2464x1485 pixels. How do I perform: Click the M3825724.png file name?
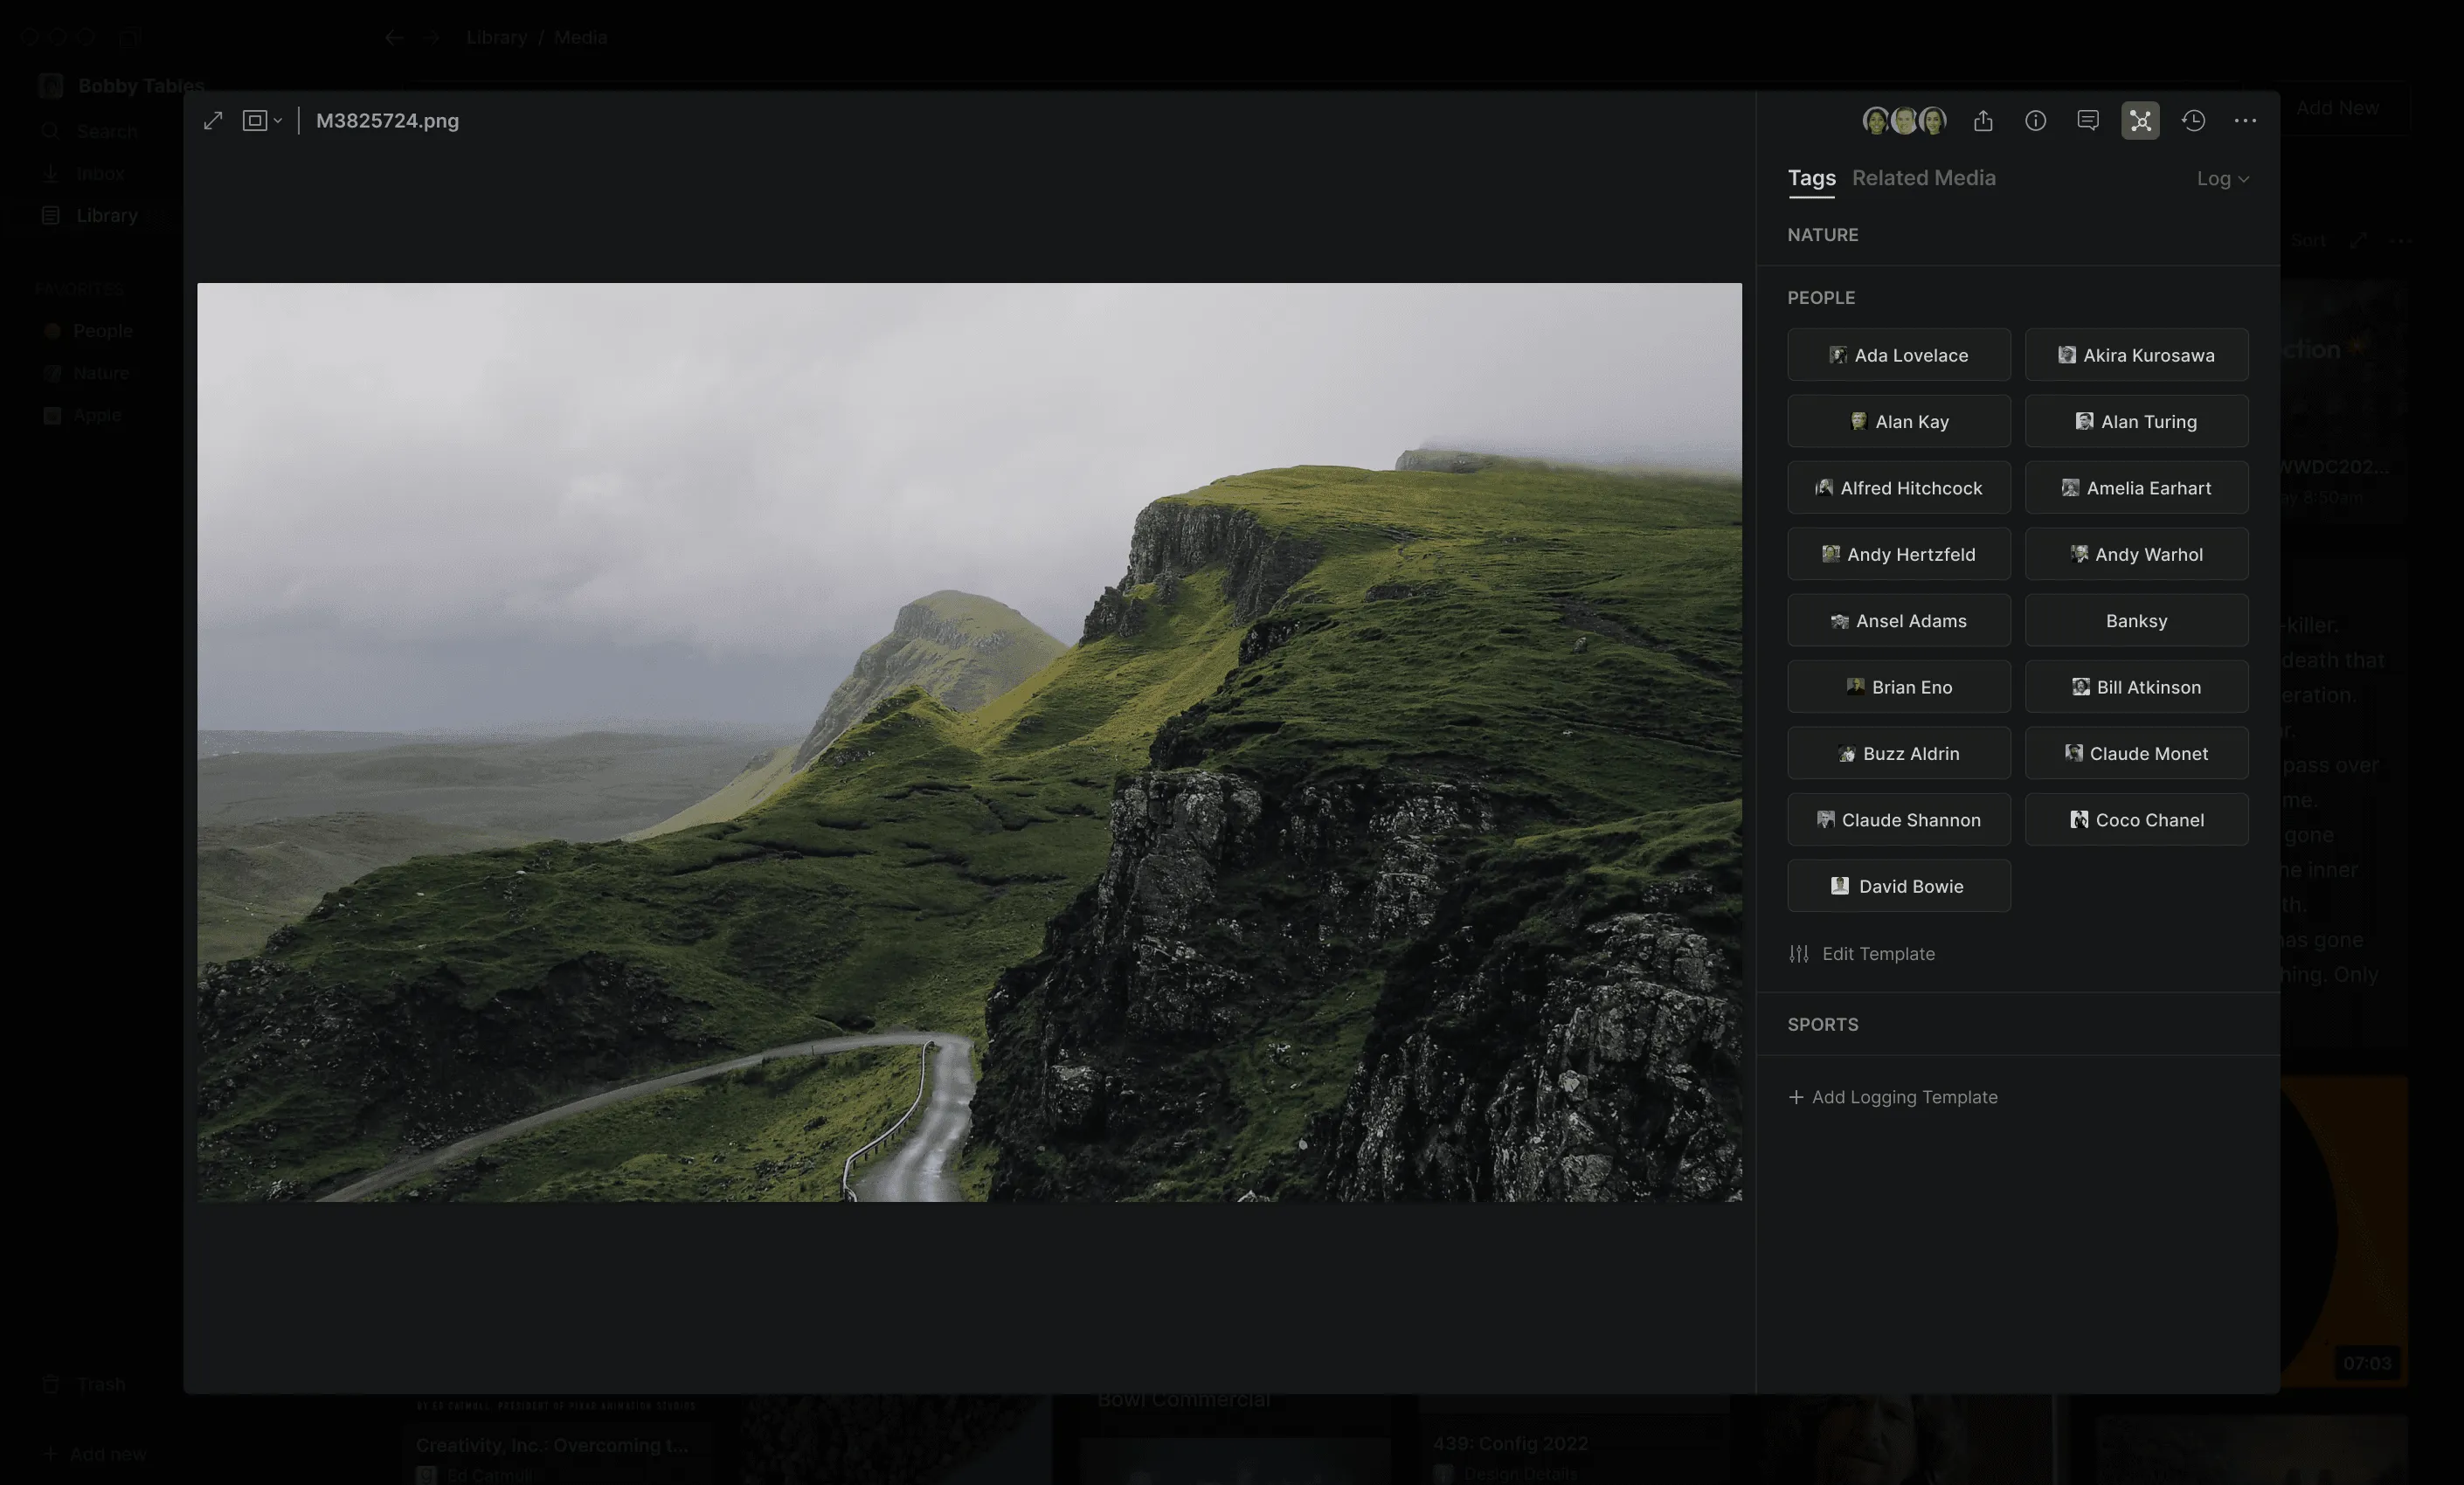[x=387, y=121]
